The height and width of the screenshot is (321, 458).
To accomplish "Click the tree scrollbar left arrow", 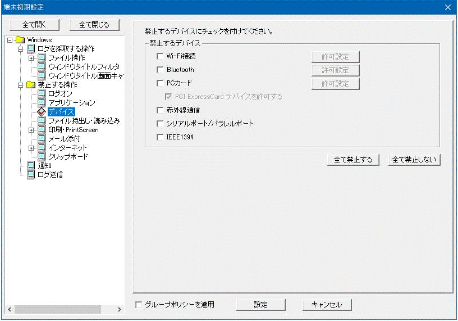I will coord(10,310).
